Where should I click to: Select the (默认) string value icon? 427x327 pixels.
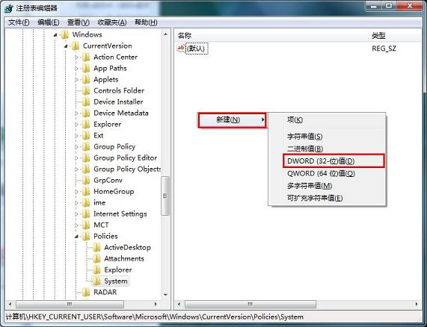(180, 49)
